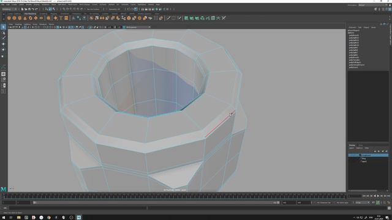Toggle Snap to grids in status line

pos(64,9)
